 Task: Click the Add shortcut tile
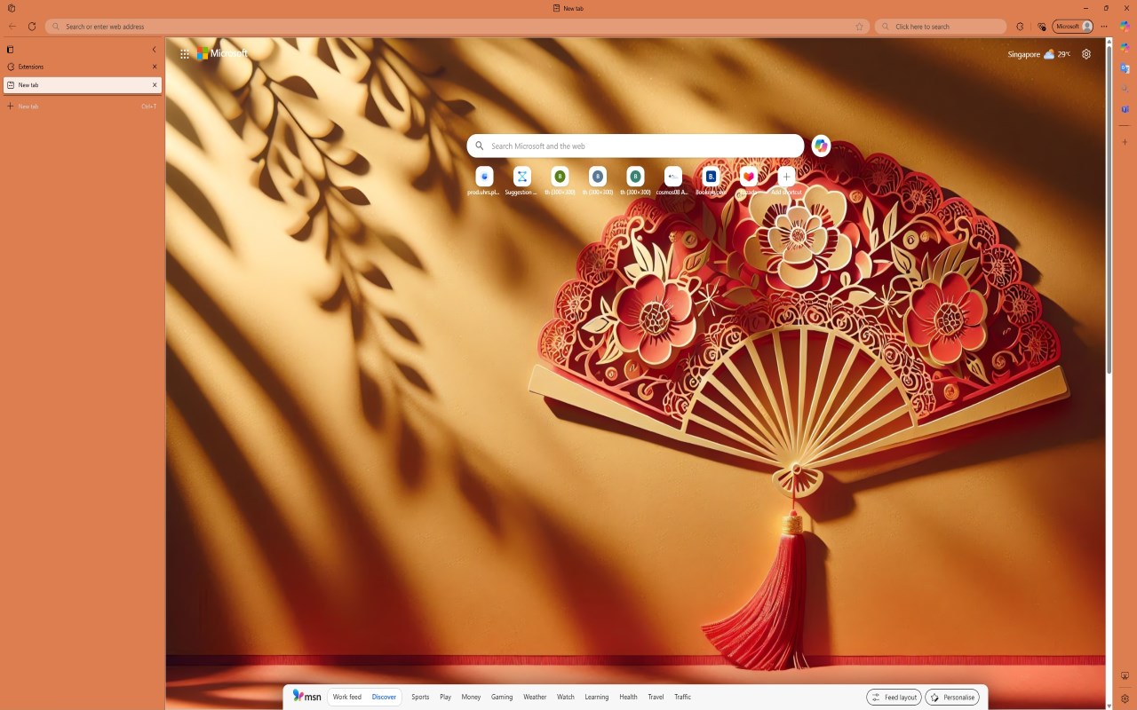[x=786, y=180]
